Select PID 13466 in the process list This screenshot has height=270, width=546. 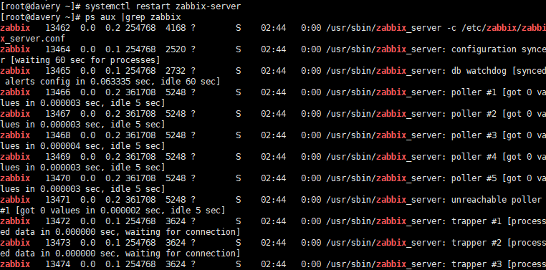58,92
